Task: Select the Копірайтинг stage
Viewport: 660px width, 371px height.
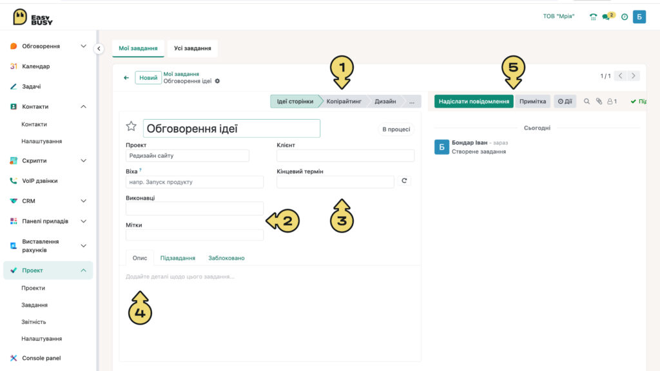Action: (x=344, y=101)
